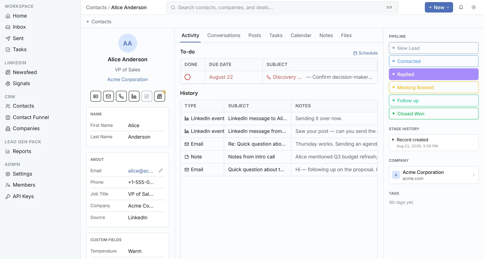Set pipeline stage to Meeting Booked

(433, 87)
